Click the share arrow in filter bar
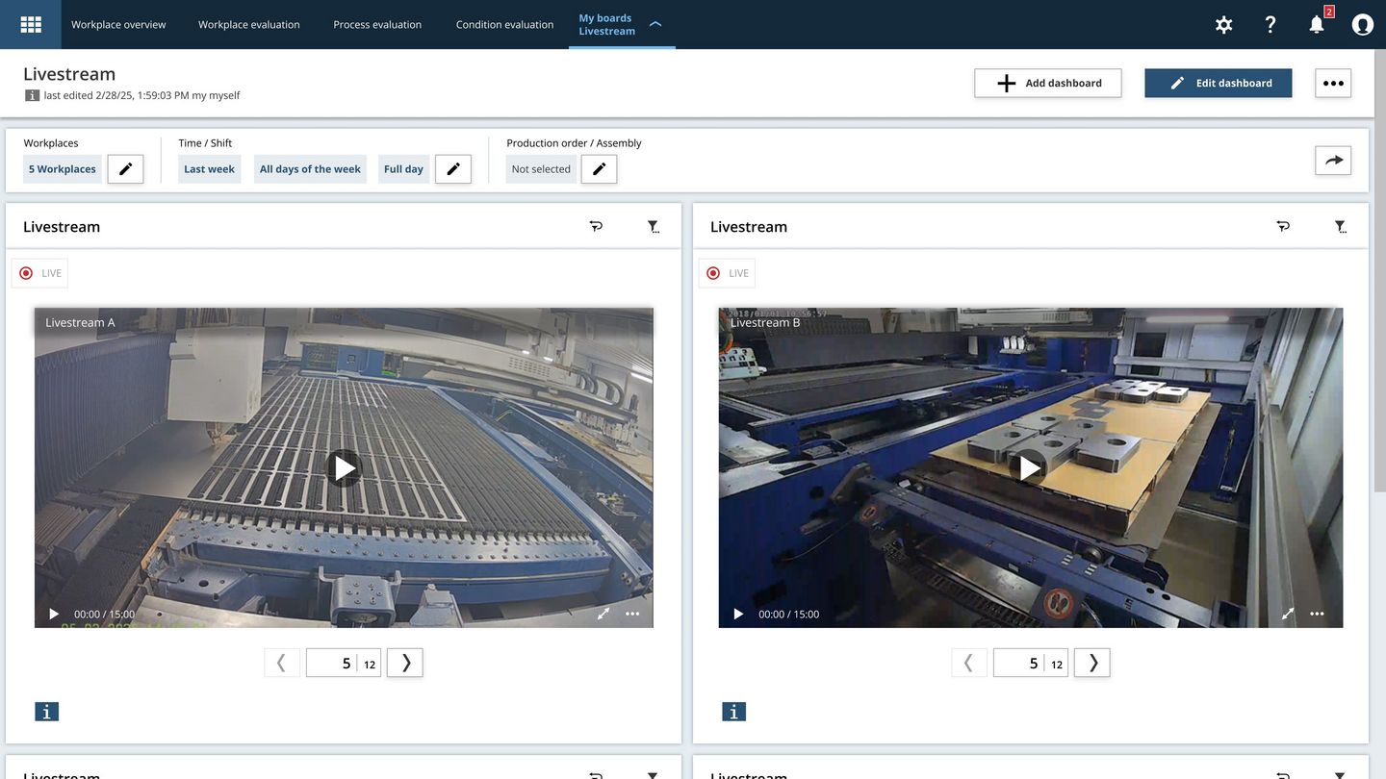The image size is (1386, 779). [1333, 161]
